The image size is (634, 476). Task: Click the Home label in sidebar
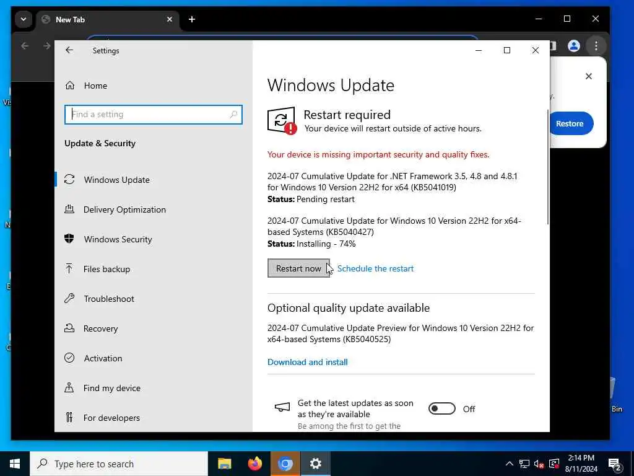tap(95, 86)
